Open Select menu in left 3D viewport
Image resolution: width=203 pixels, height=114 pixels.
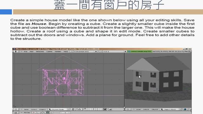click(34, 109)
